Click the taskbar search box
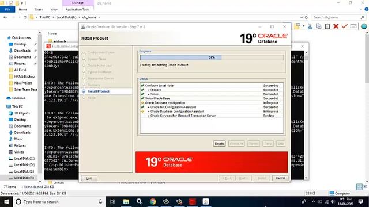This screenshot has height=207, width=369. pos(59,202)
